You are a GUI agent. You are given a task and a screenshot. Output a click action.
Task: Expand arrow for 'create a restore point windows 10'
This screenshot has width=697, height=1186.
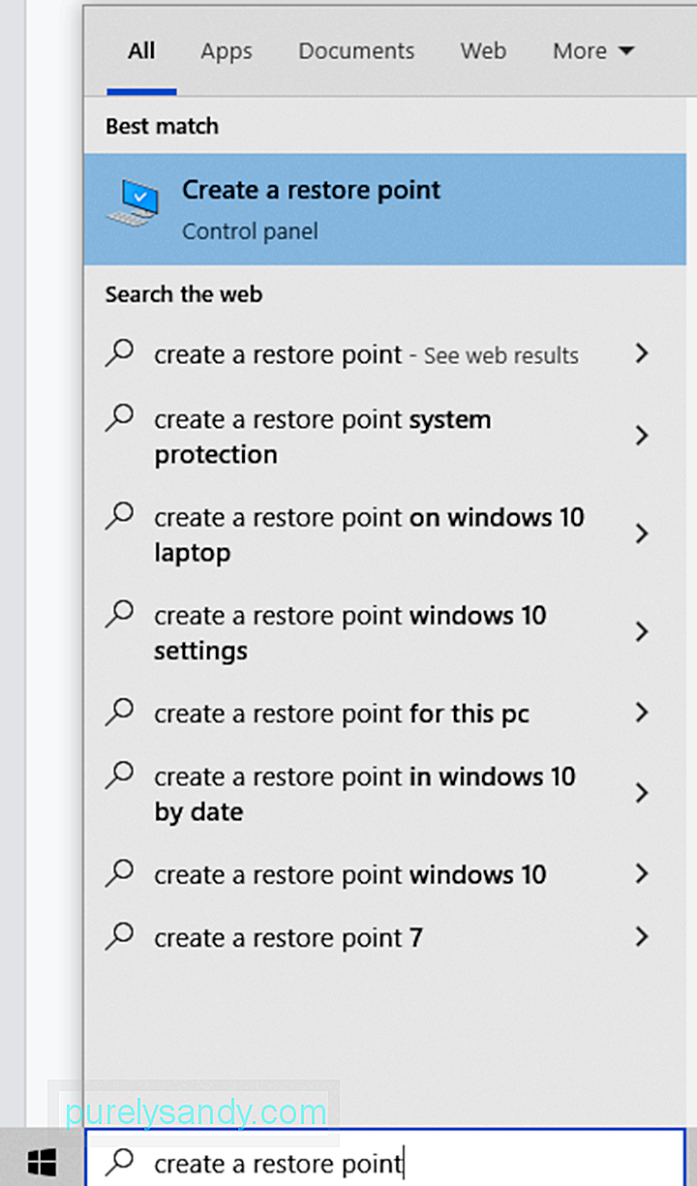click(x=641, y=874)
